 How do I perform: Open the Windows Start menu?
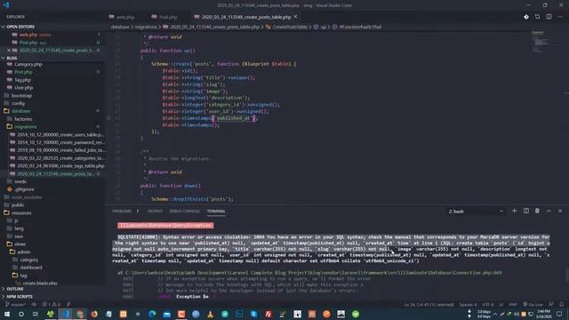[x=7, y=314]
